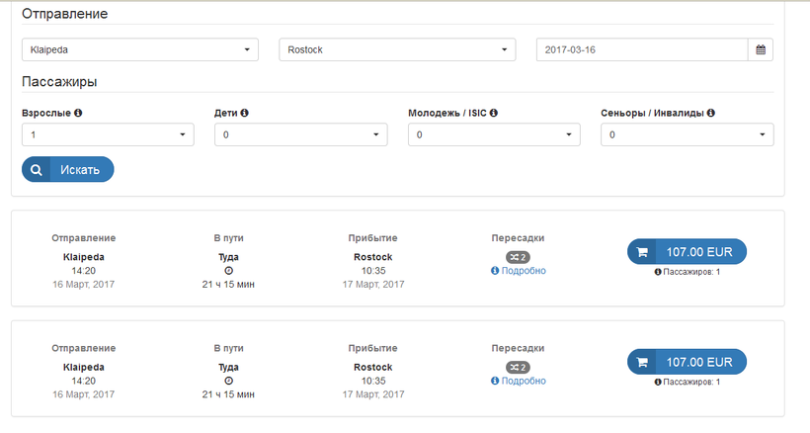Viewport: 810px width, 433px height.
Task: Expand the Дети passenger count dropdown
Action: pyautogui.click(x=300, y=134)
